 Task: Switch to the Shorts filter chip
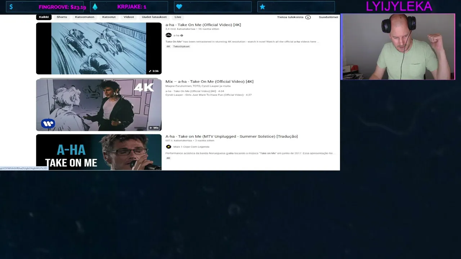point(62,17)
